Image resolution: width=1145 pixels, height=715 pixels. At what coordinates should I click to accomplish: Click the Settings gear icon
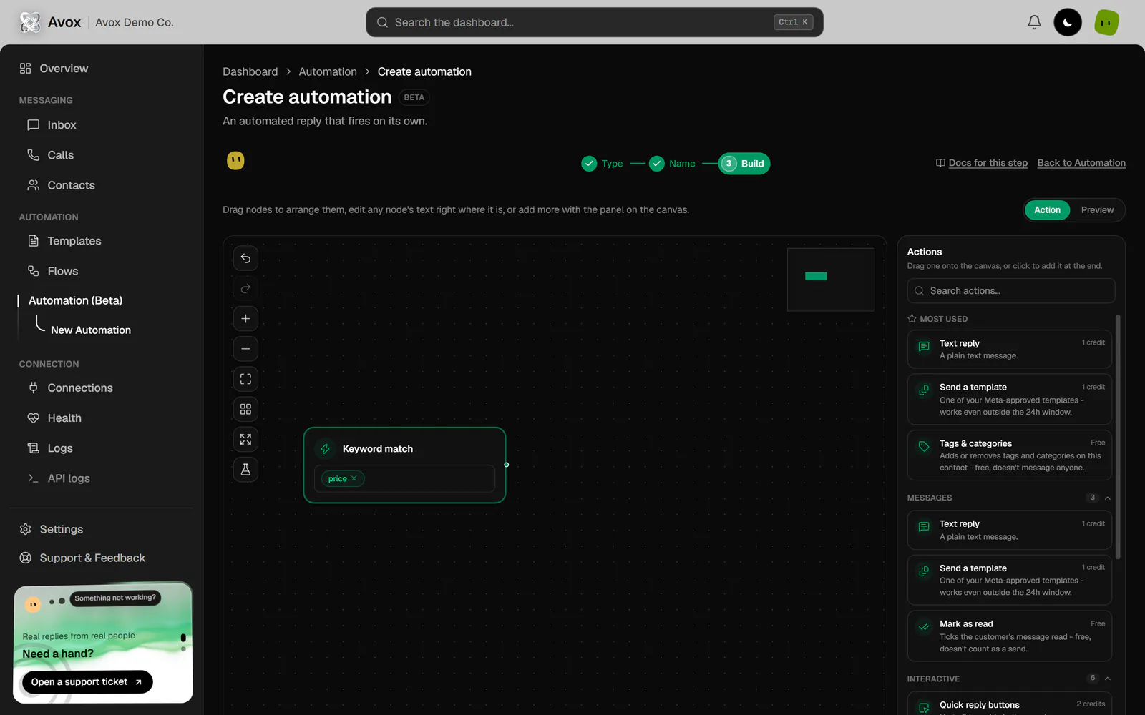(x=26, y=529)
